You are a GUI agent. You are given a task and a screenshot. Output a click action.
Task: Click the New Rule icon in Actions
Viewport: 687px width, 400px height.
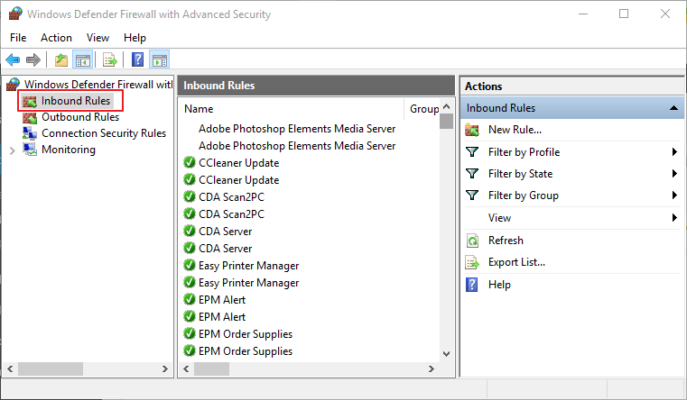[472, 130]
